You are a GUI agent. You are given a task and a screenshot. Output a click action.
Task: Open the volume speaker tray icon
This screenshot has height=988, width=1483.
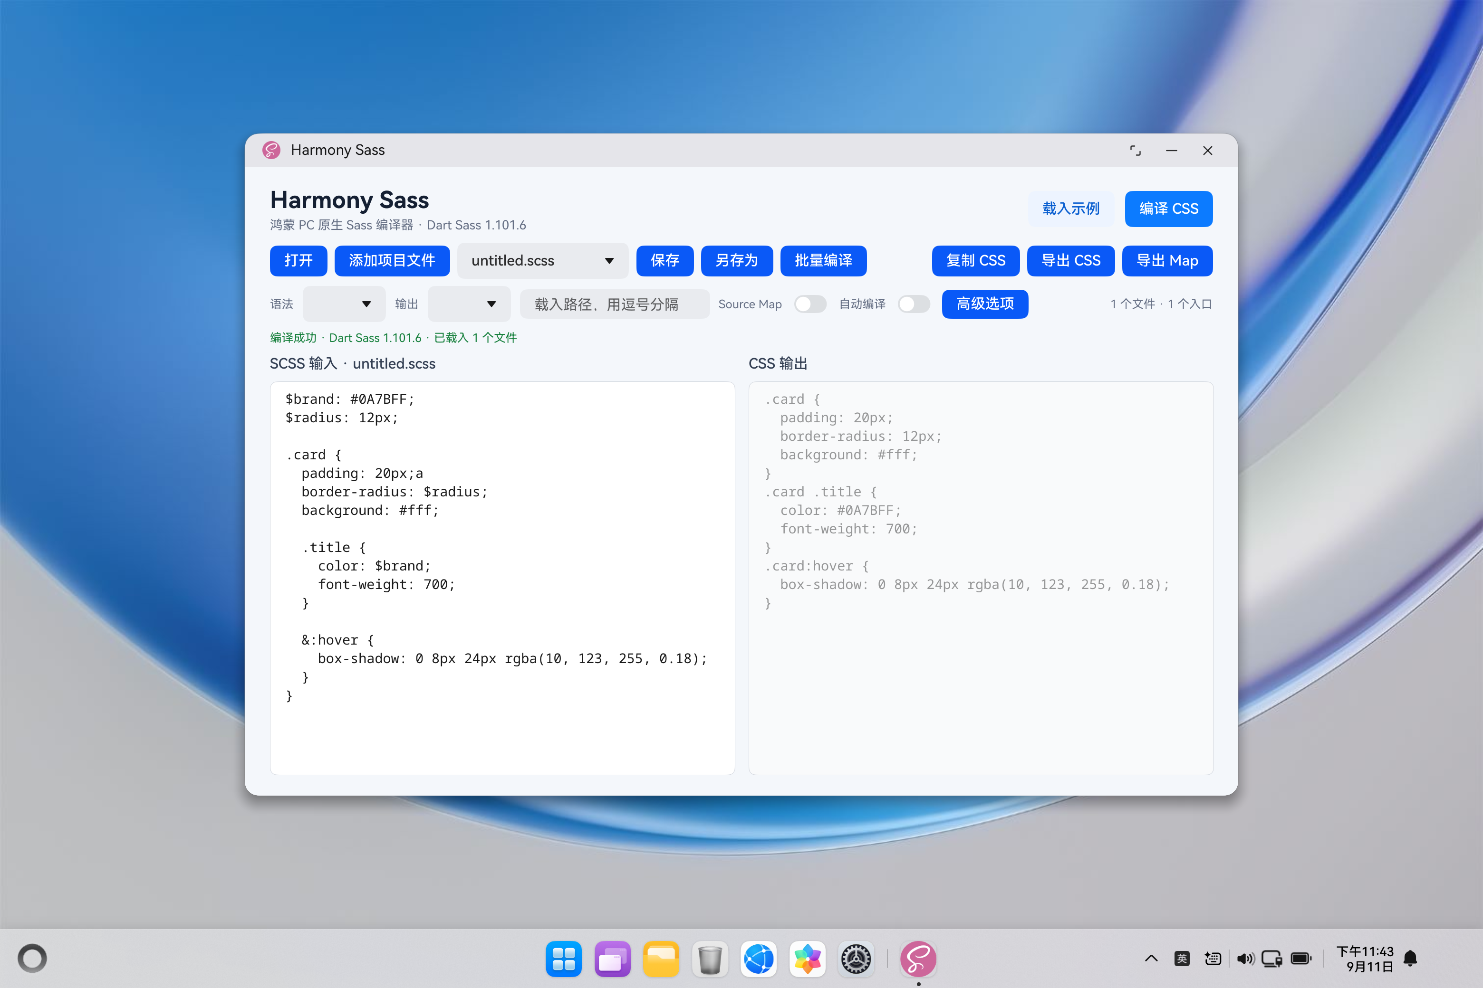click(x=1245, y=959)
